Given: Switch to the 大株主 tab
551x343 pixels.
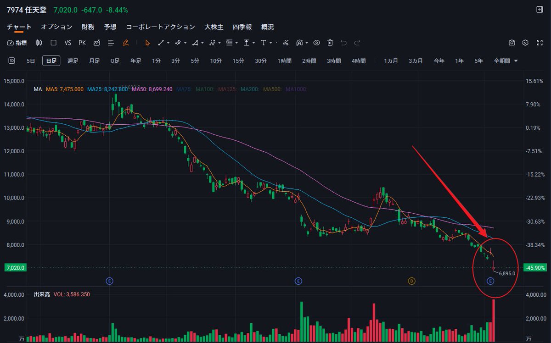Looking at the screenshot, I should click(214, 27).
